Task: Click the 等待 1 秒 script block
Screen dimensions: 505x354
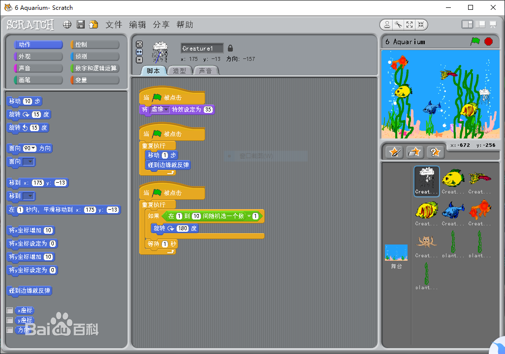Action: coord(161,244)
